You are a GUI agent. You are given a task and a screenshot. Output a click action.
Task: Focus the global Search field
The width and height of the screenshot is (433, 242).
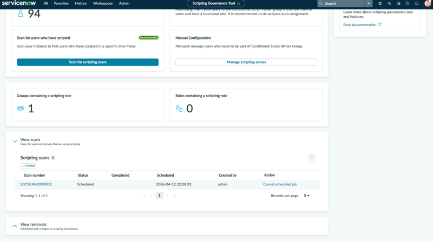point(342,3)
